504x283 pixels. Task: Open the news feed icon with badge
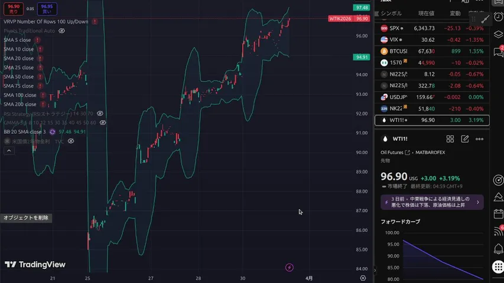tap(498, 231)
